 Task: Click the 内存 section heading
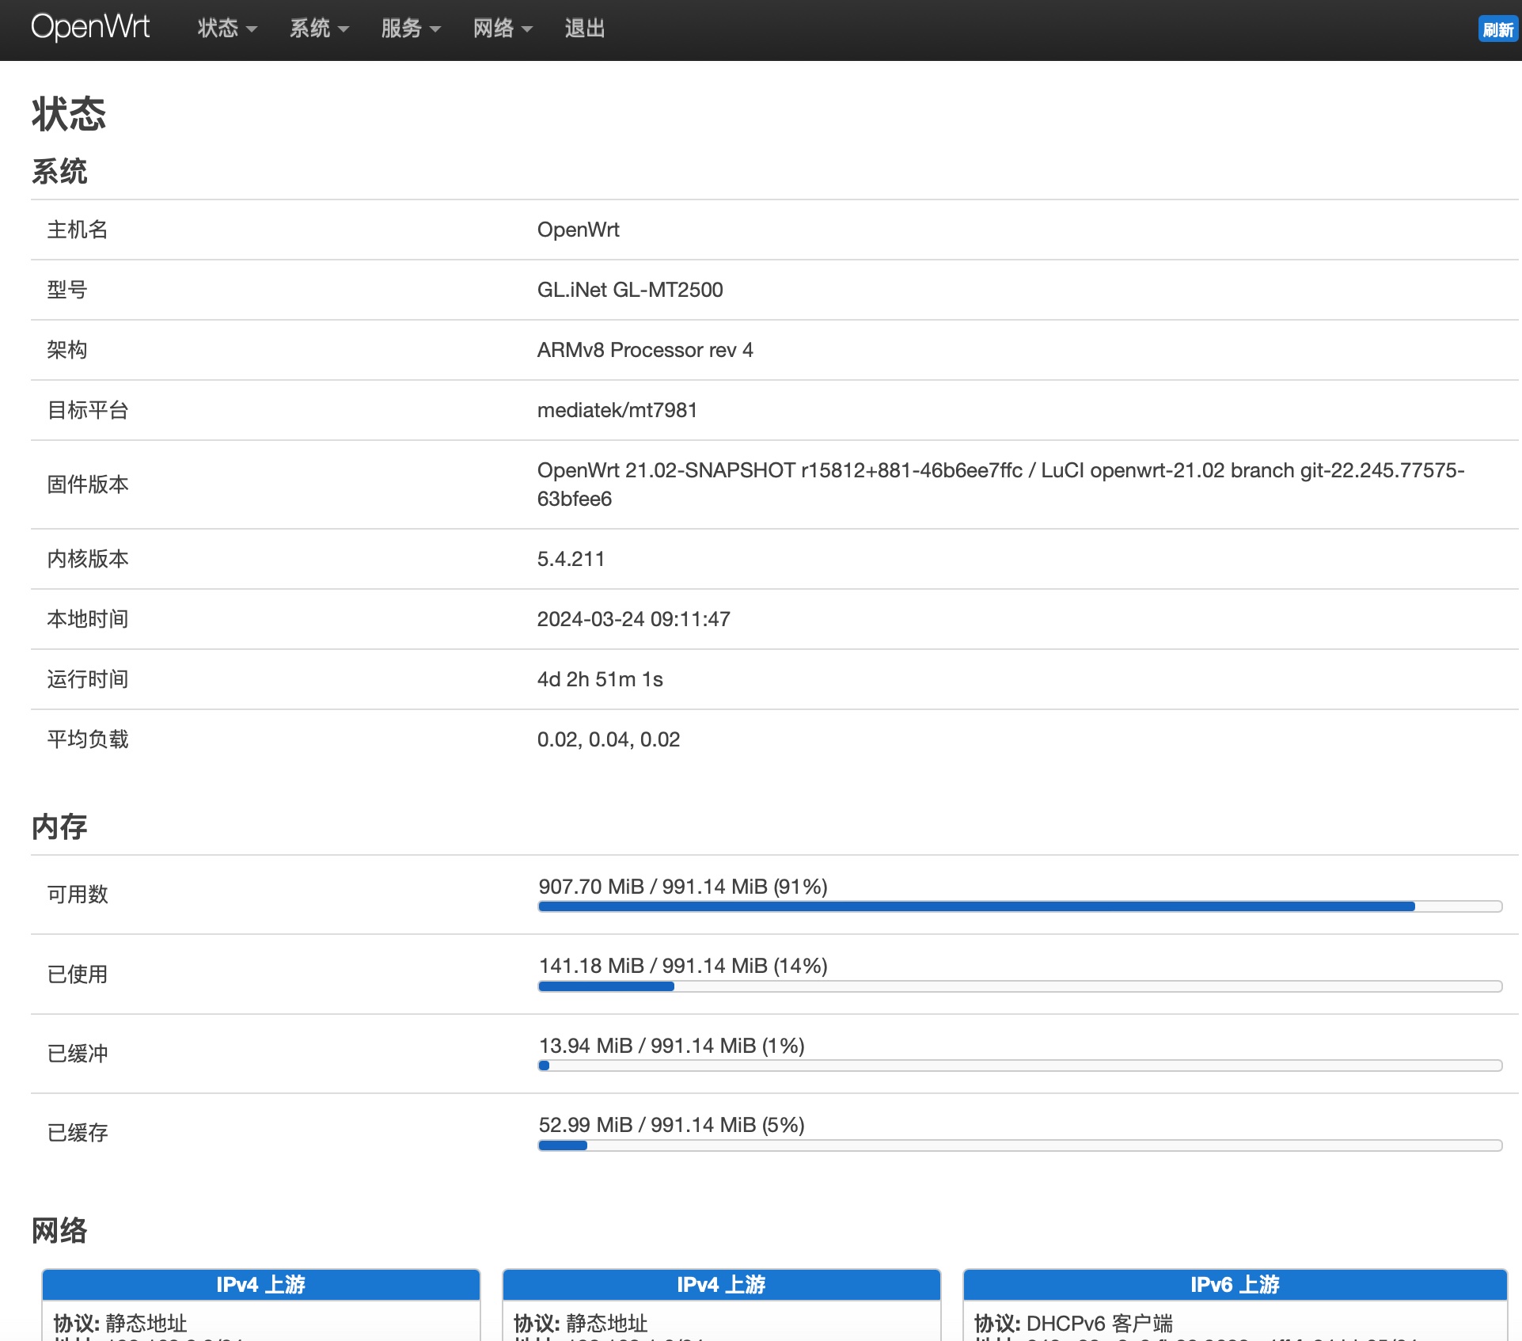(x=59, y=826)
